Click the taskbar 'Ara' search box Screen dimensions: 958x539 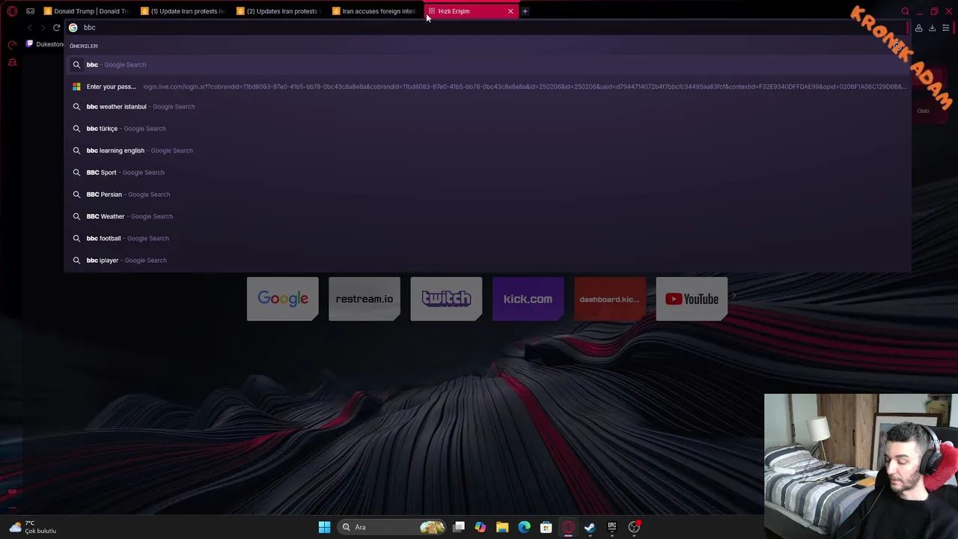(x=393, y=527)
